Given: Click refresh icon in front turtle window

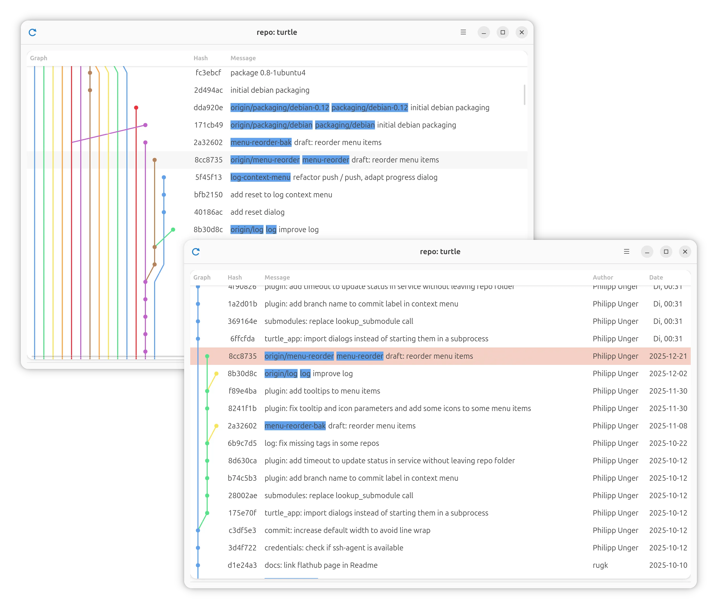Looking at the screenshot, I should point(196,251).
